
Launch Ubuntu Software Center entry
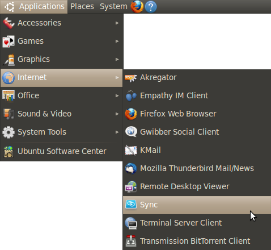(x=62, y=151)
